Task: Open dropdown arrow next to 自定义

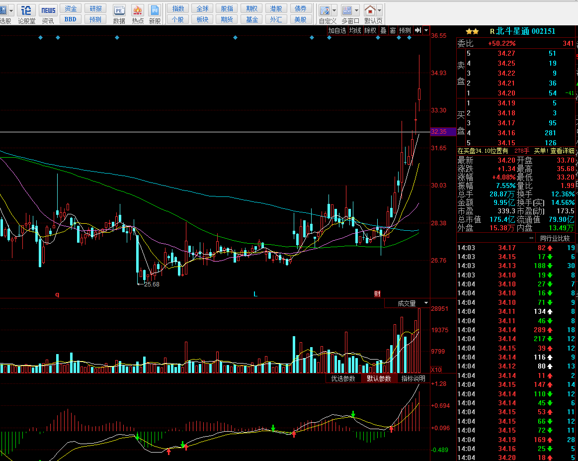Action: (x=334, y=10)
